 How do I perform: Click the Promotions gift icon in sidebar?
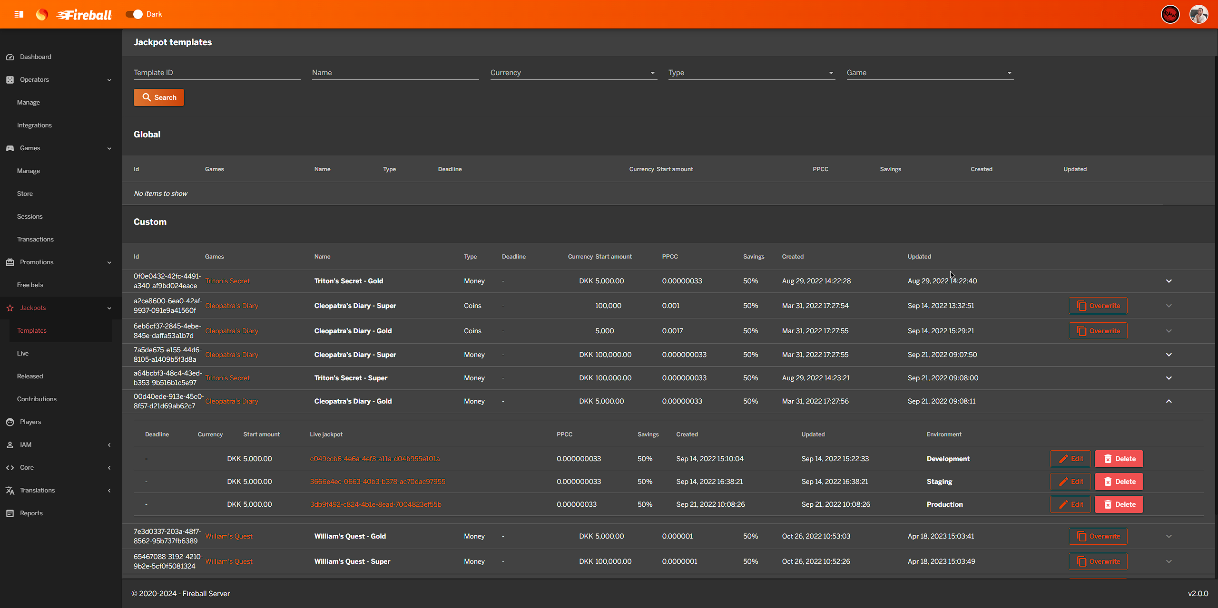(x=10, y=262)
